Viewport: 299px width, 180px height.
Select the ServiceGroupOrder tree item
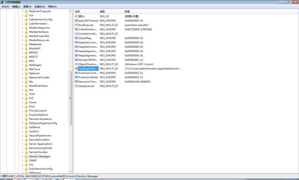[x=41, y=148]
